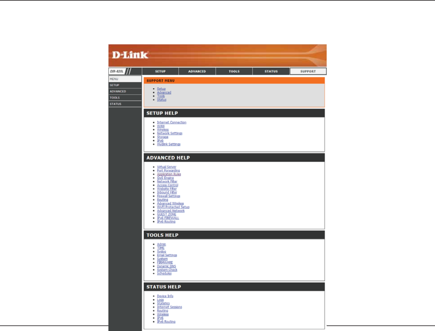Viewport: 435px width, 331px height.
Task: Open the Firewall Settings help link
Action: point(169,196)
